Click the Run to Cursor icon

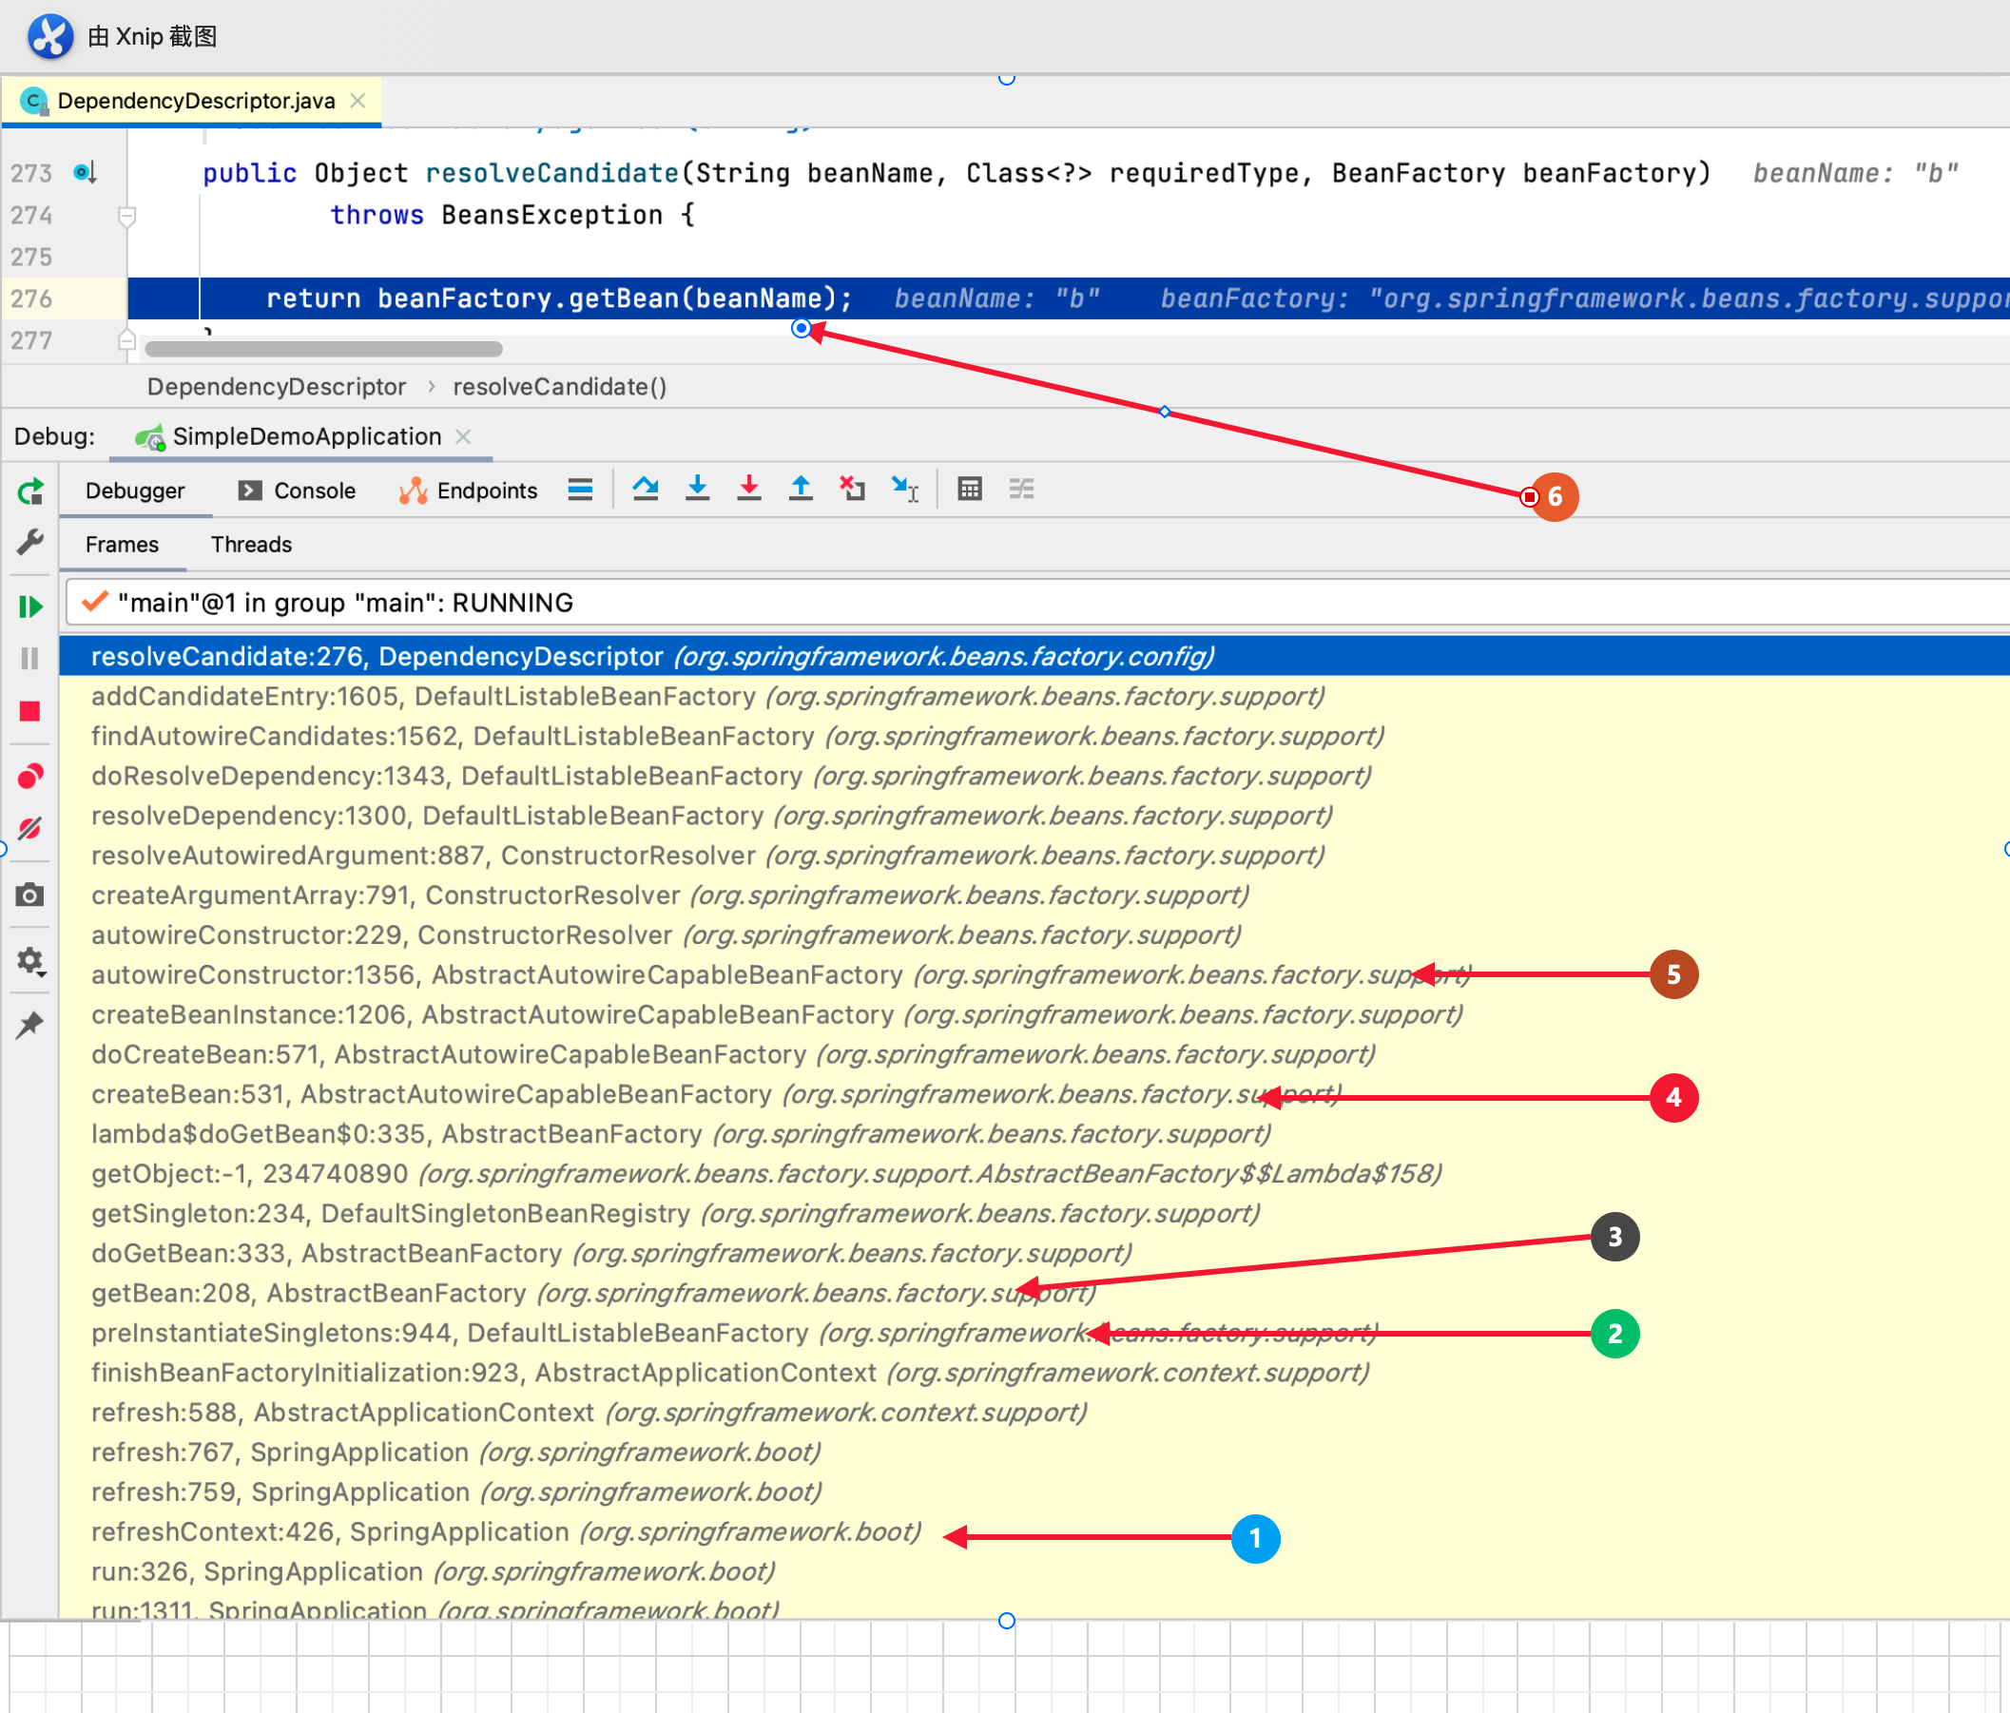click(x=904, y=489)
